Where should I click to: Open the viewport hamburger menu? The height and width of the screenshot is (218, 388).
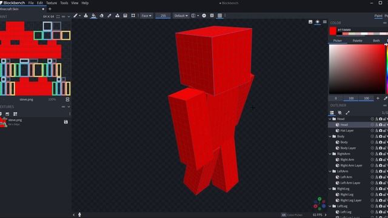[x=325, y=22]
